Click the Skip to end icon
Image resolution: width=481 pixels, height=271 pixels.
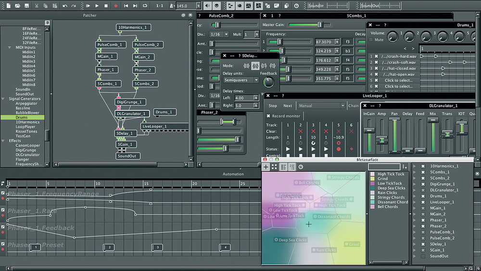point(135,5)
